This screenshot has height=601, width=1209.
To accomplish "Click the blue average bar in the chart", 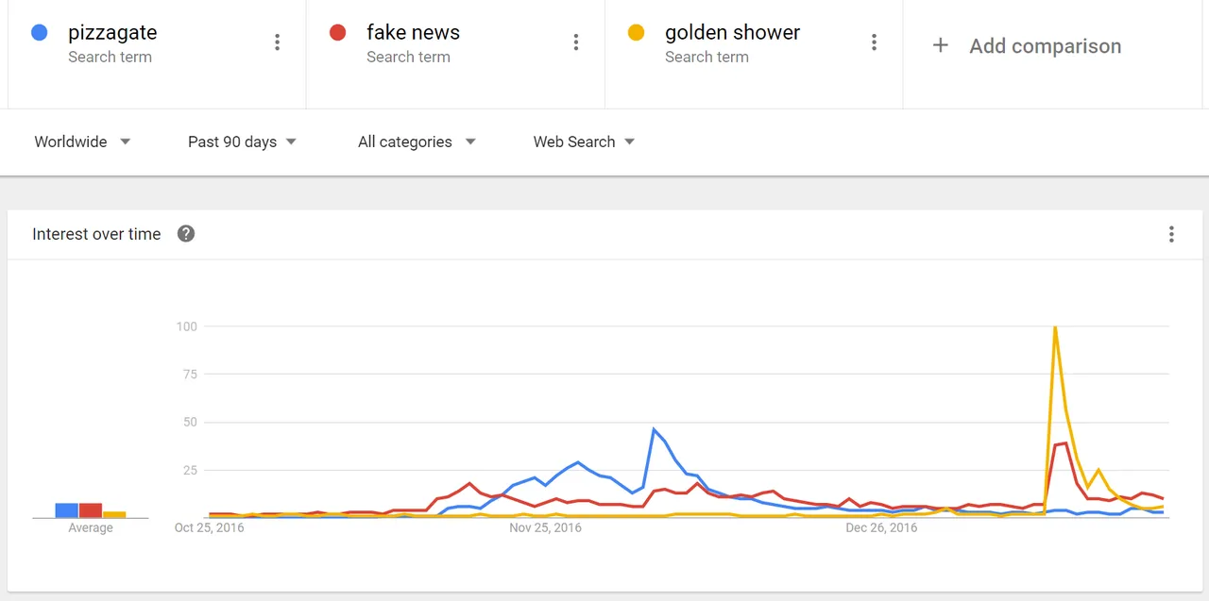I will (66, 510).
